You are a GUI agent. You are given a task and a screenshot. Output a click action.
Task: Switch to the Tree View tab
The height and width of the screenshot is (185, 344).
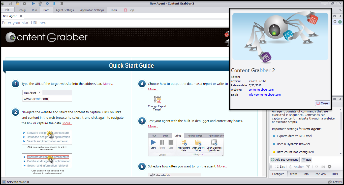pos(320,174)
